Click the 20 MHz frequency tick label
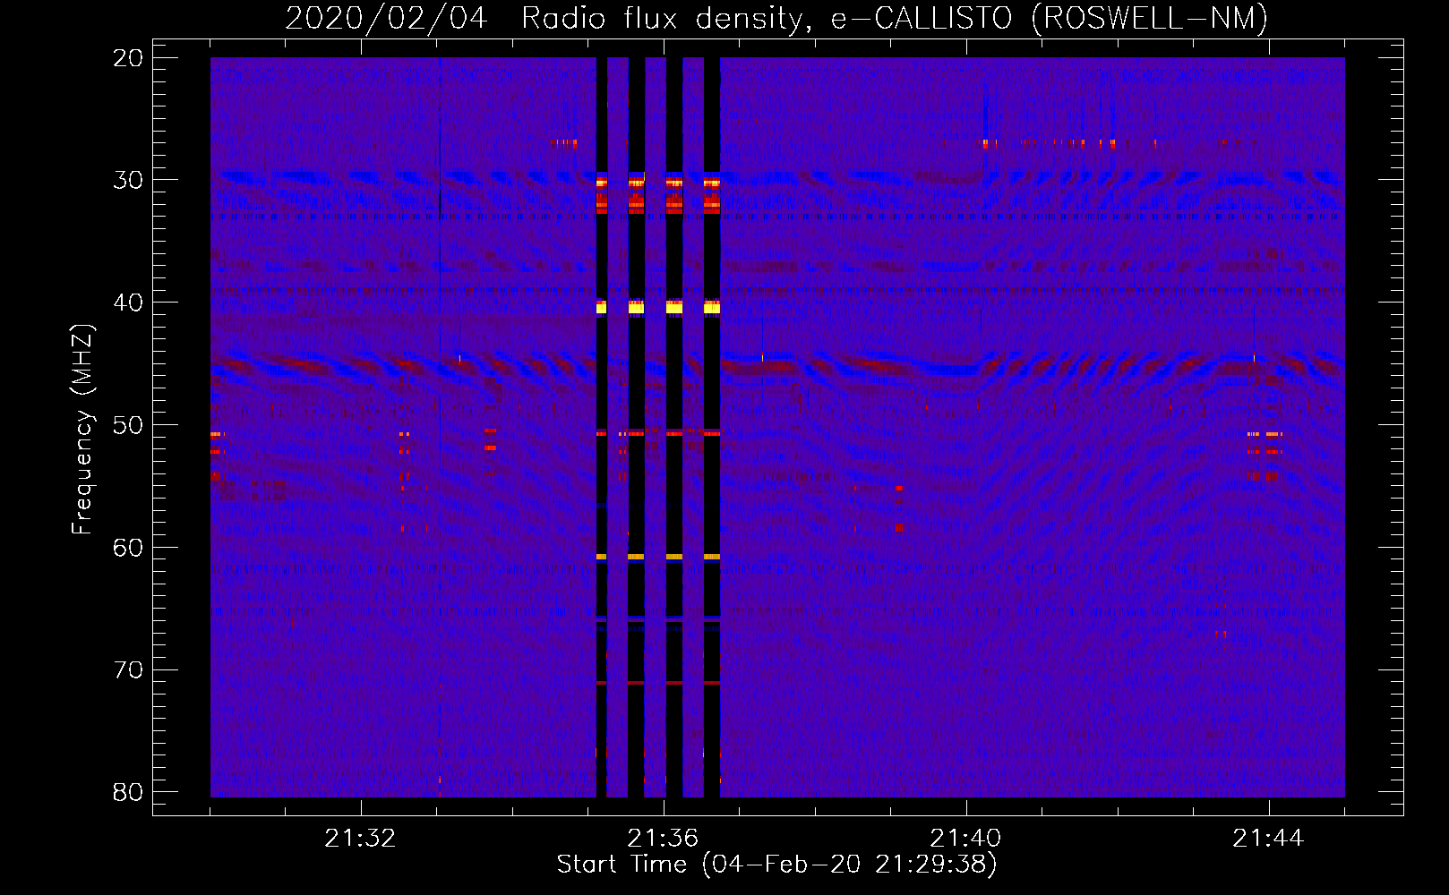1449x895 pixels. point(128,58)
